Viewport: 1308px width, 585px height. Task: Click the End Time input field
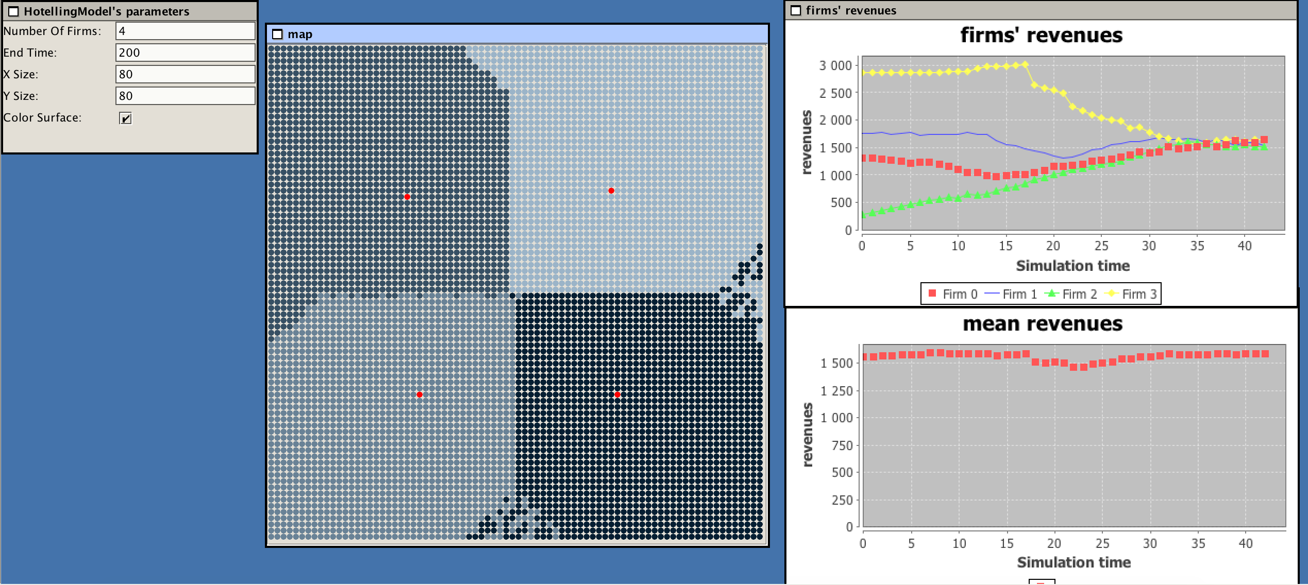coord(185,53)
